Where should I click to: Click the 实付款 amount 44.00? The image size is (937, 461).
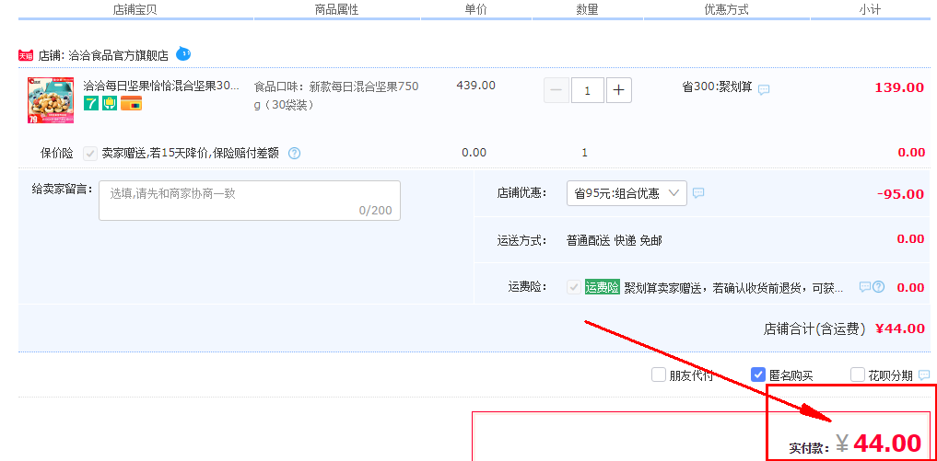pyautogui.click(x=887, y=444)
